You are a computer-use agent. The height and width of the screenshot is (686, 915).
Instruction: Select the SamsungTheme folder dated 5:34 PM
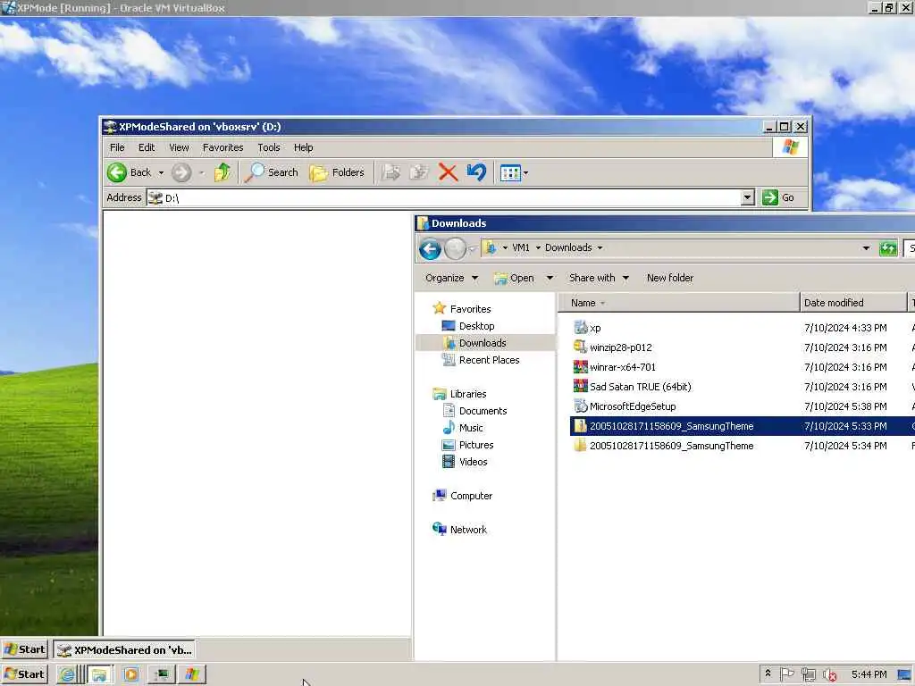point(671,446)
